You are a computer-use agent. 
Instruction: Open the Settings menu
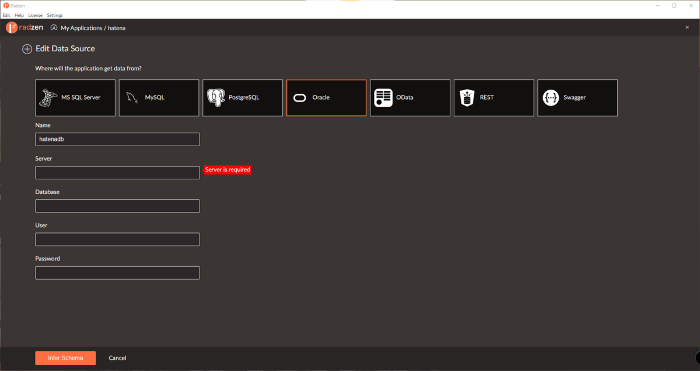coord(55,15)
